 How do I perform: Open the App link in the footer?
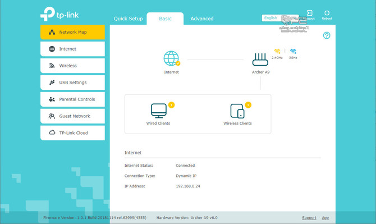coord(325,218)
